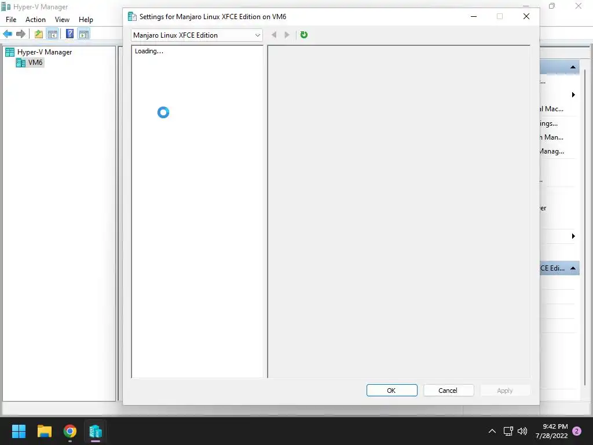
Task: Click the previous arrow in Settings dialog
Action: click(x=274, y=35)
